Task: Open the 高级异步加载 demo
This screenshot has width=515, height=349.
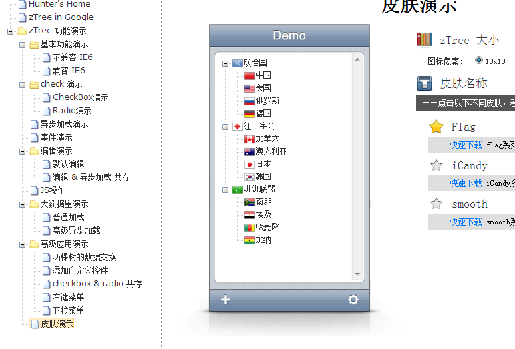Action: [x=76, y=230]
